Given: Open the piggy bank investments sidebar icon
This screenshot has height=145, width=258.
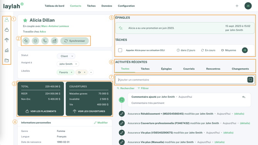Looking at the screenshot, I should click(x=7, y=30).
